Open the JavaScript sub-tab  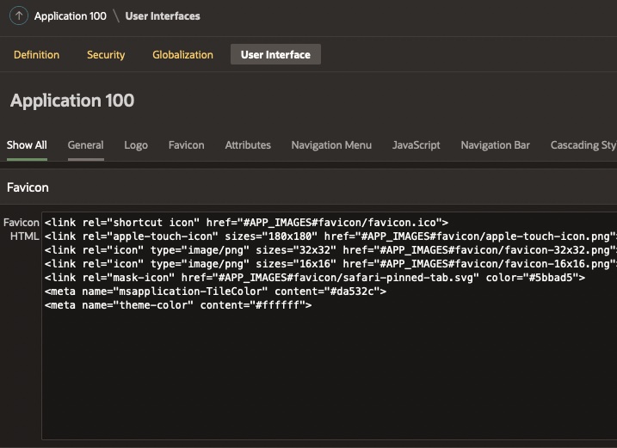416,144
